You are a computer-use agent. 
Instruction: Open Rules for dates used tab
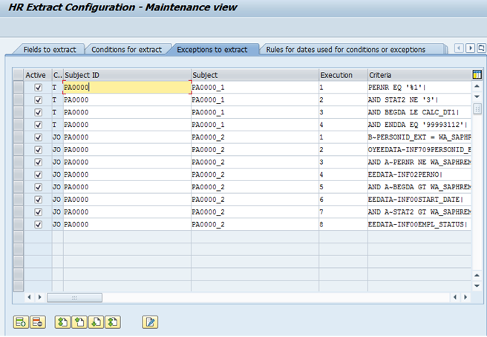coord(346,50)
